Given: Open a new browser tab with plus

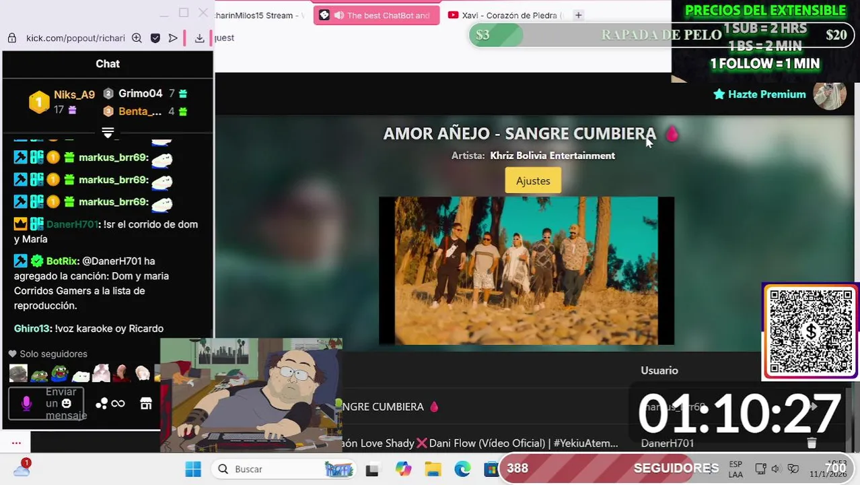Looking at the screenshot, I should point(578,15).
